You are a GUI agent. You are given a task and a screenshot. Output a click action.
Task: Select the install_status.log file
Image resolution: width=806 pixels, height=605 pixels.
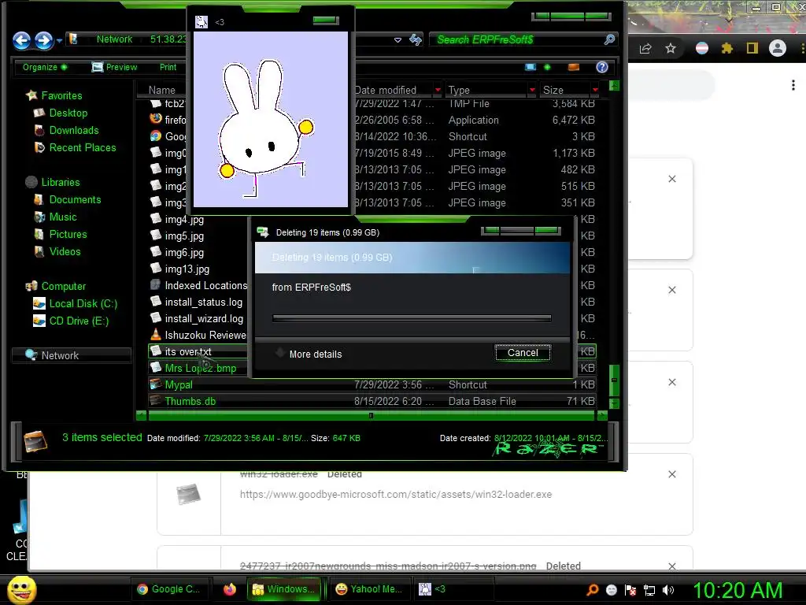[x=204, y=302]
